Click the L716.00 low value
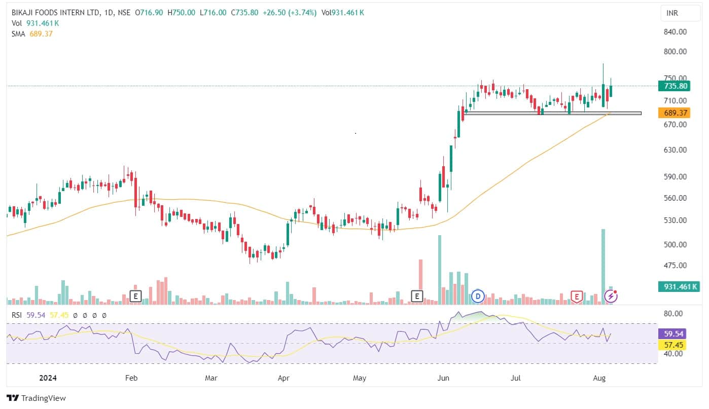The width and height of the screenshot is (709, 409). [x=212, y=12]
